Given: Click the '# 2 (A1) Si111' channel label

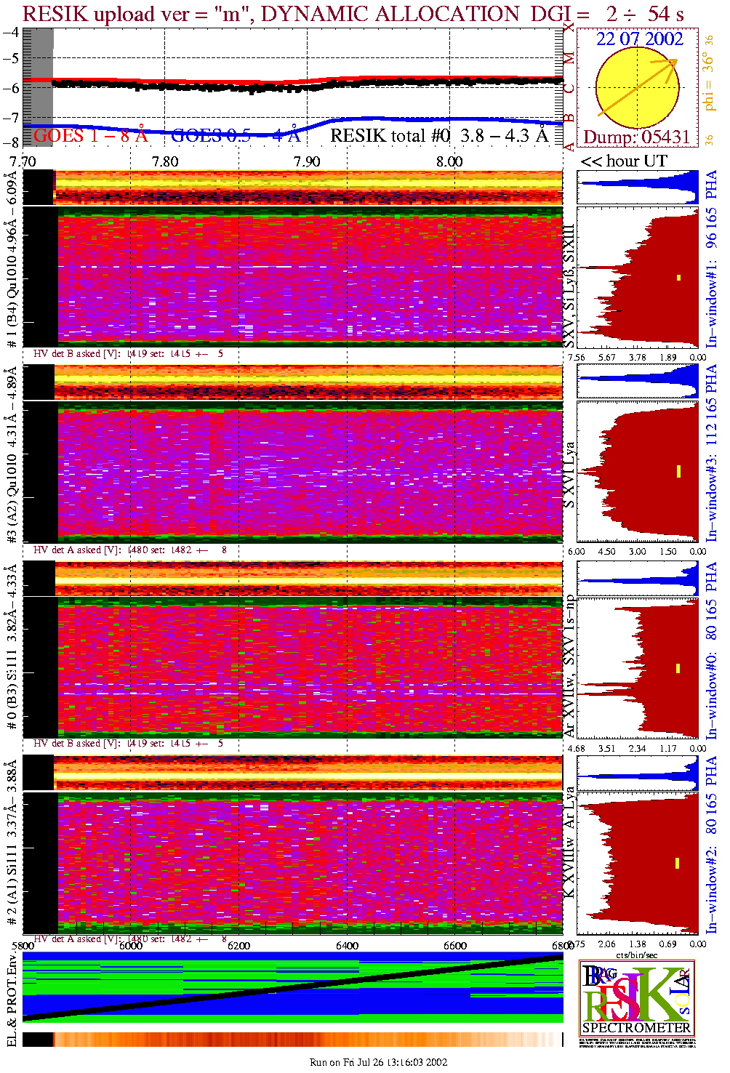Looking at the screenshot, I should pyautogui.click(x=12, y=885).
